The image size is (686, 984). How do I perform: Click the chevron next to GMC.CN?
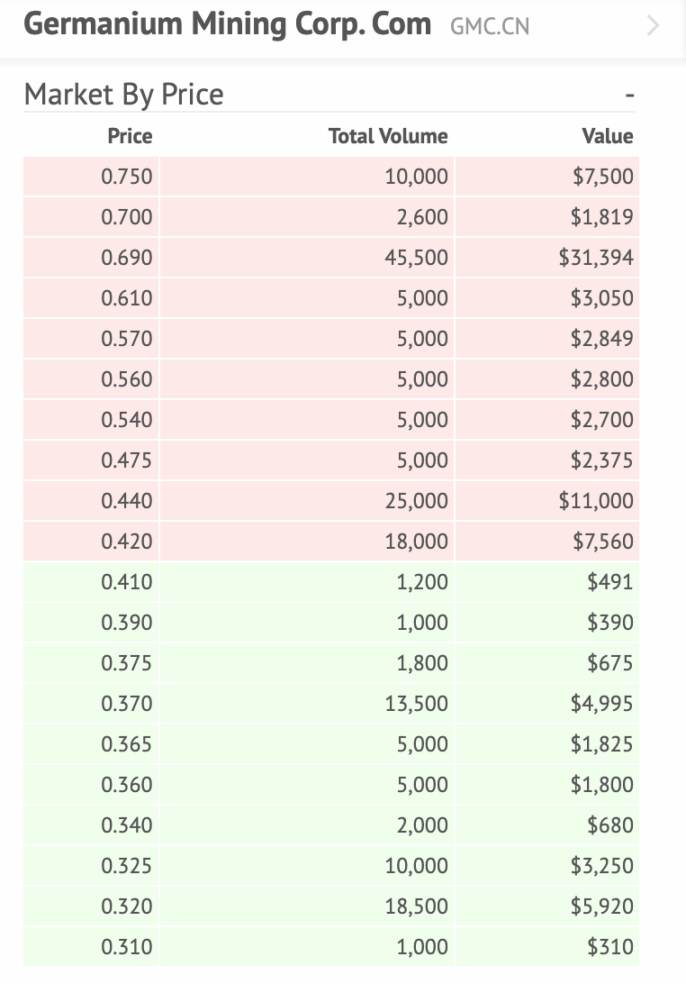coord(653,26)
